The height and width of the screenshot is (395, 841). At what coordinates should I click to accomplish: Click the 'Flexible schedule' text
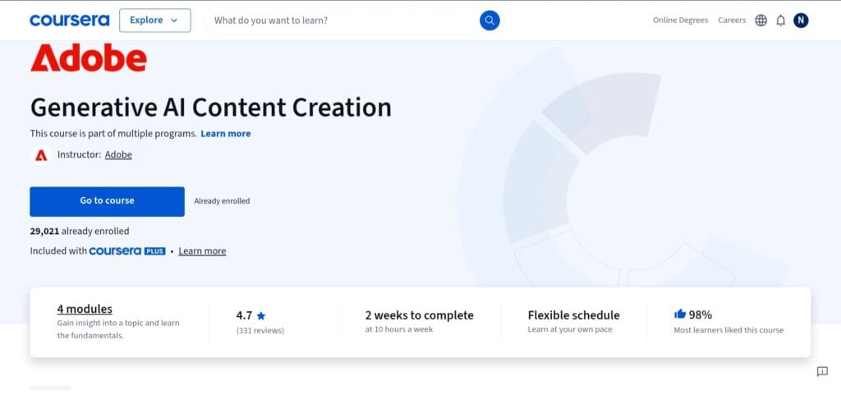click(x=573, y=315)
